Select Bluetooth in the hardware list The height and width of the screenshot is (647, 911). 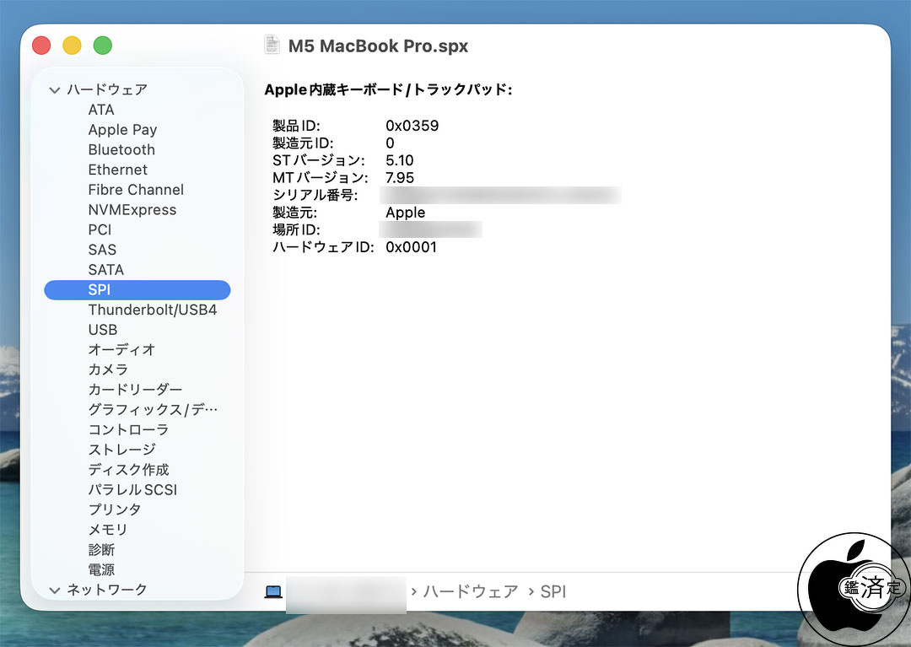pyautogui.click(x=121, y=149)
